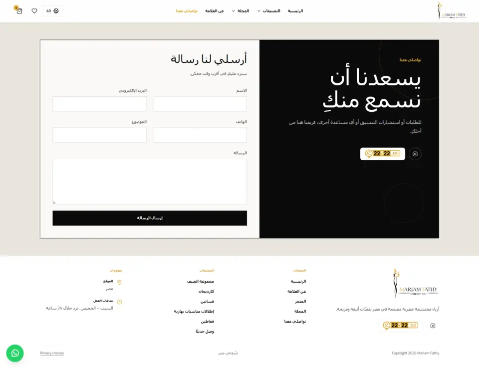The width and height of the screenshot is (479, 368).
Task: Open the AR language selector
Action: [x=52, y=11]
